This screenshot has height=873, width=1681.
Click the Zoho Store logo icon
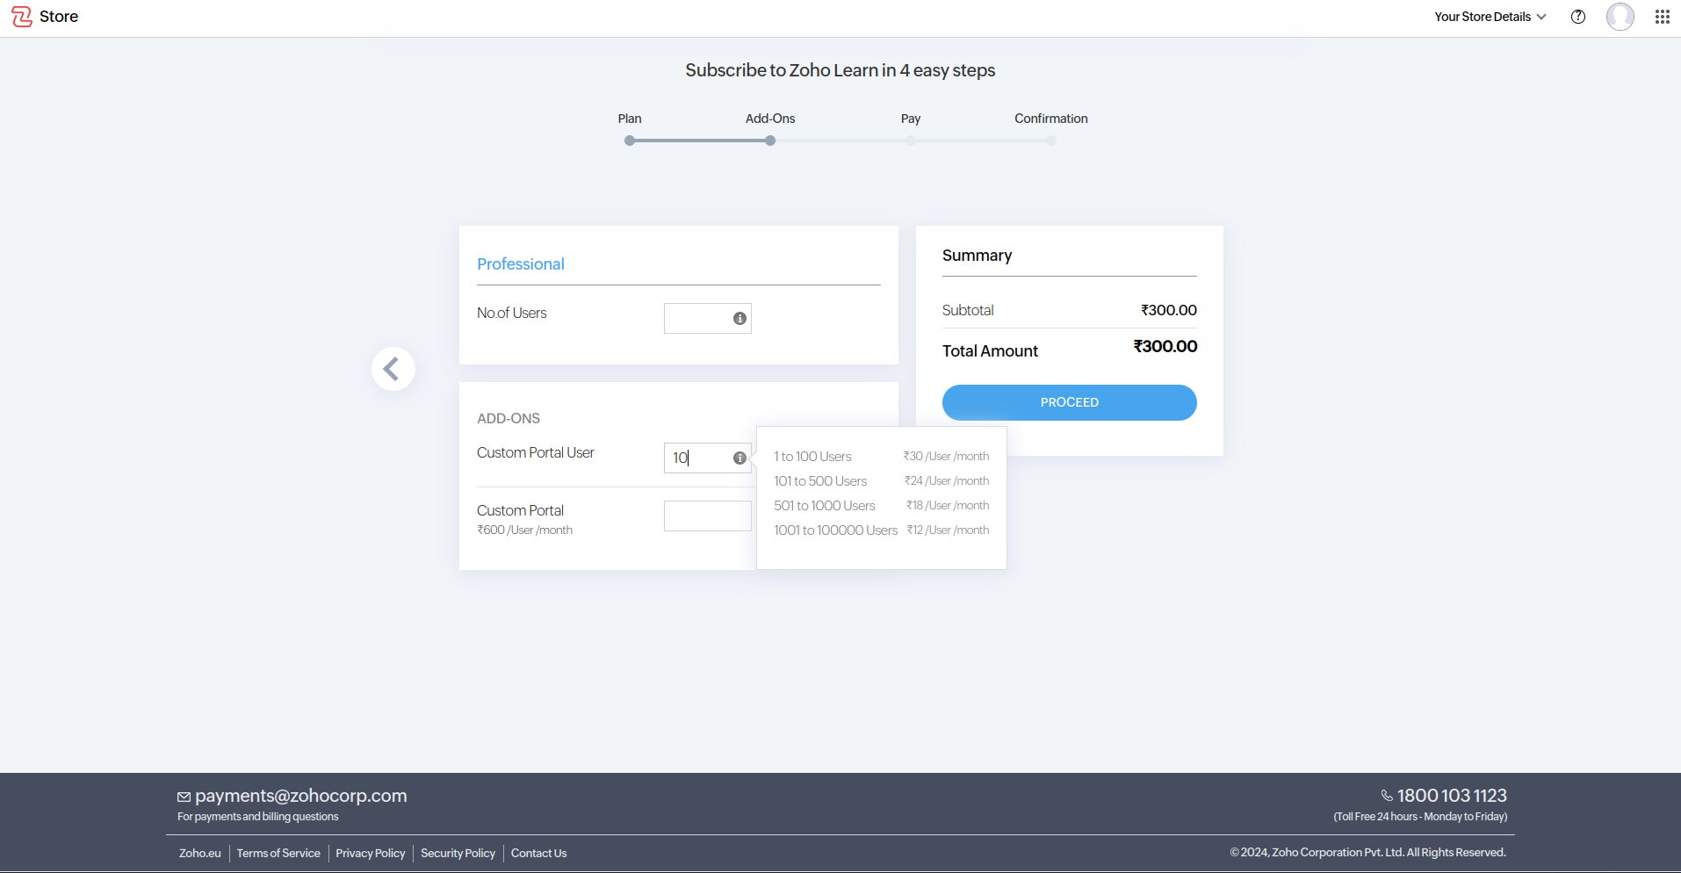(x=22, y=17)
